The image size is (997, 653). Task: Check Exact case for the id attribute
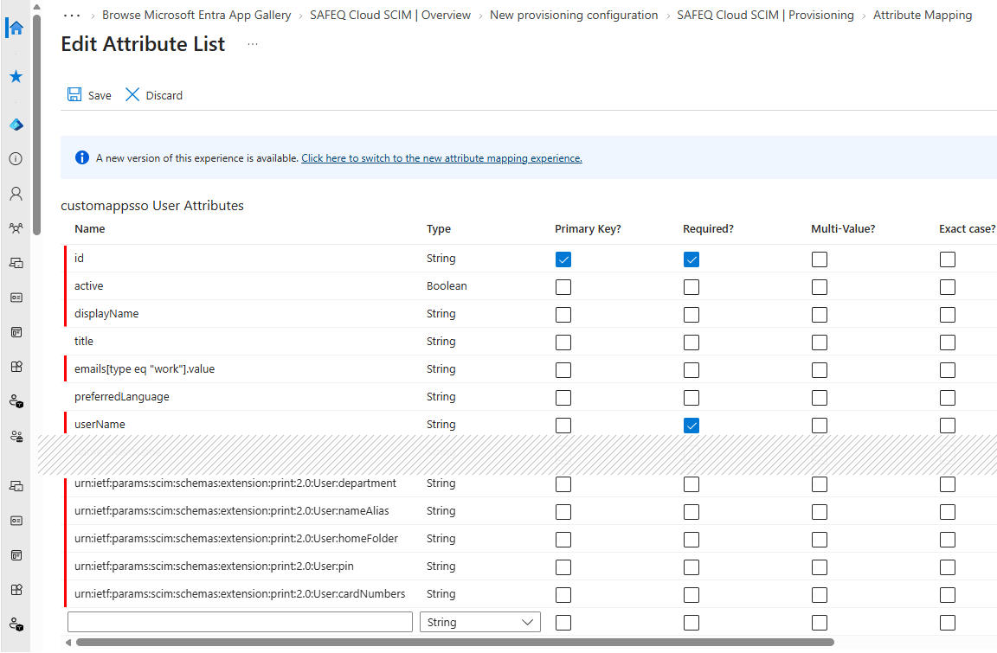(948, 259)
